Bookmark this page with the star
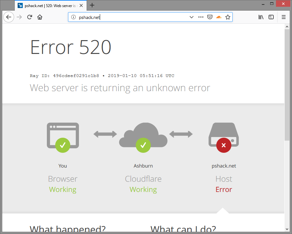Screen dimensions: 292x234 click(x=228, y=17)
